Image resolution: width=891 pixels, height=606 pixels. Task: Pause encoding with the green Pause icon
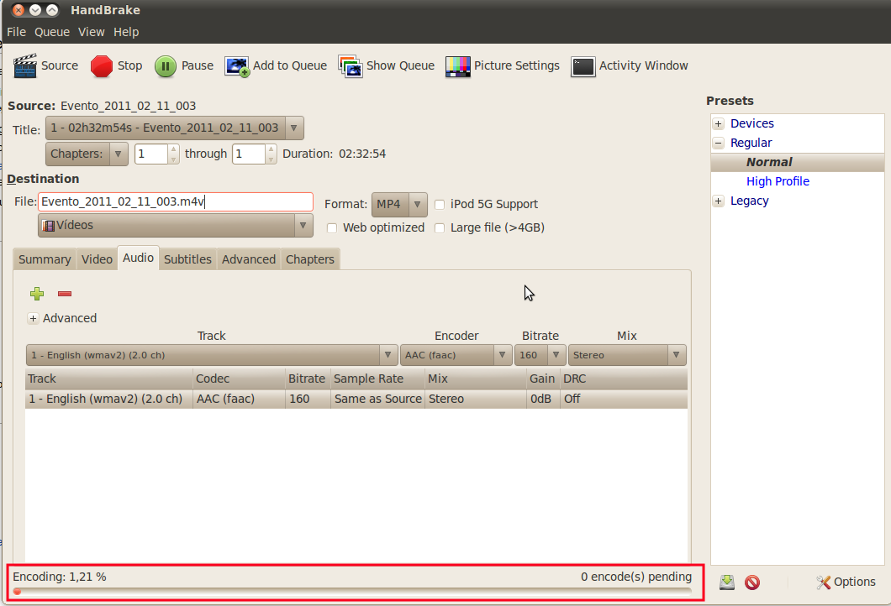(x=166, y=65)
